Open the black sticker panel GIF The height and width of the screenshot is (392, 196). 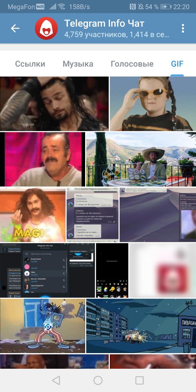112,270
